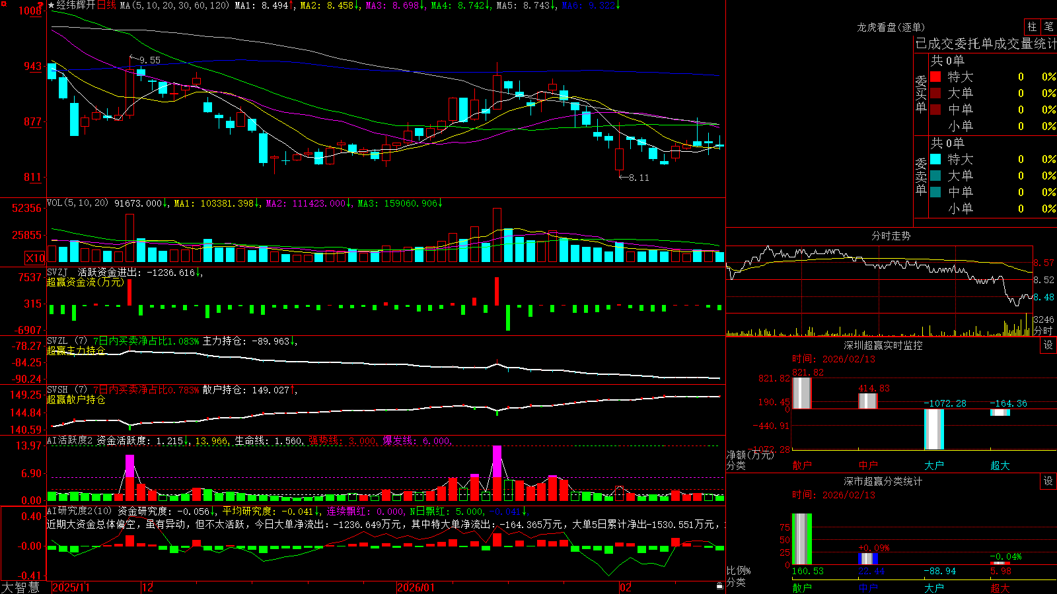Click the 821.82 散户 net-amount bar
This screenshot has width=1057, height=594.
(801, 393)
